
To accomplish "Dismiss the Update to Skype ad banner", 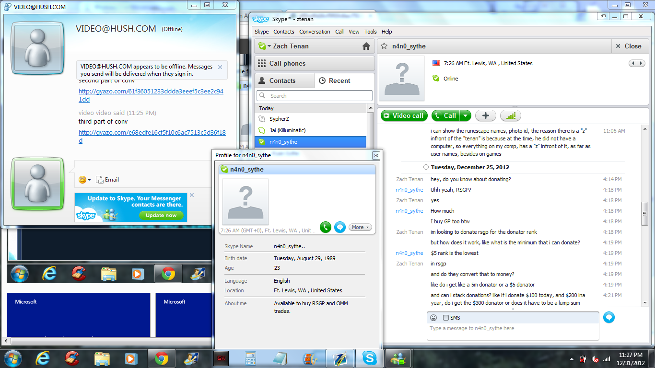I will click(x=192, y=195).
